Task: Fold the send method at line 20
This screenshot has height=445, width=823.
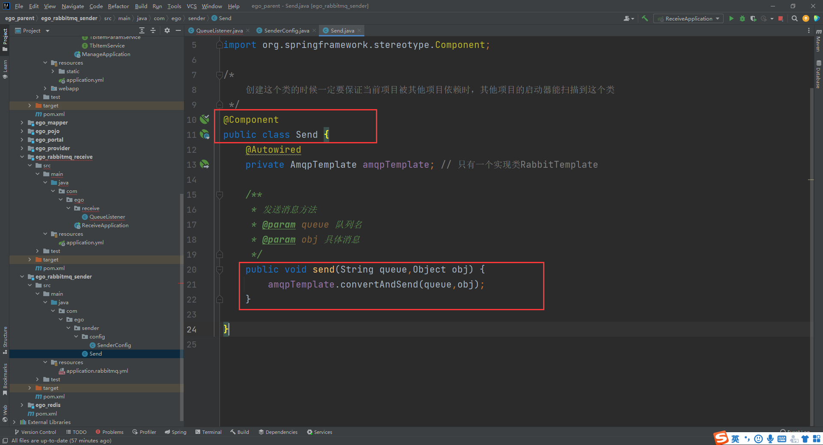Action: pos(219,270)
